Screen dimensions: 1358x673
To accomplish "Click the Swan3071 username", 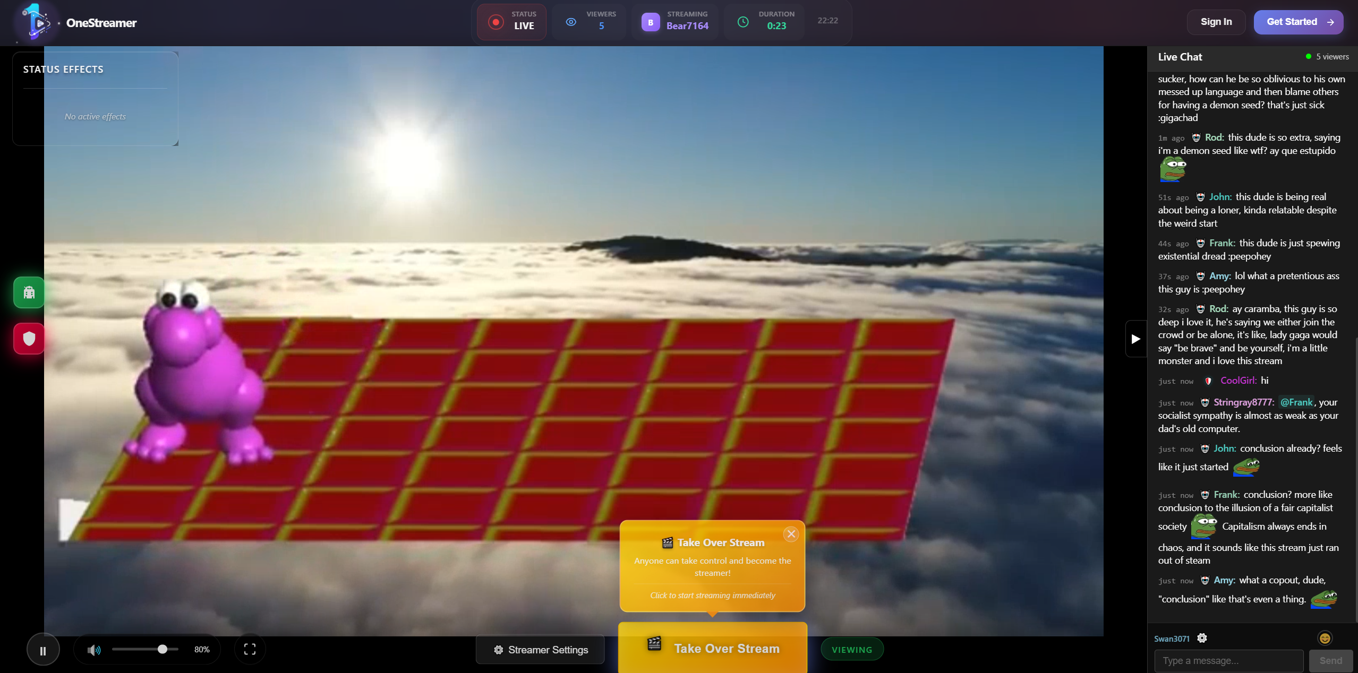I will click(x=1172, y=639).
